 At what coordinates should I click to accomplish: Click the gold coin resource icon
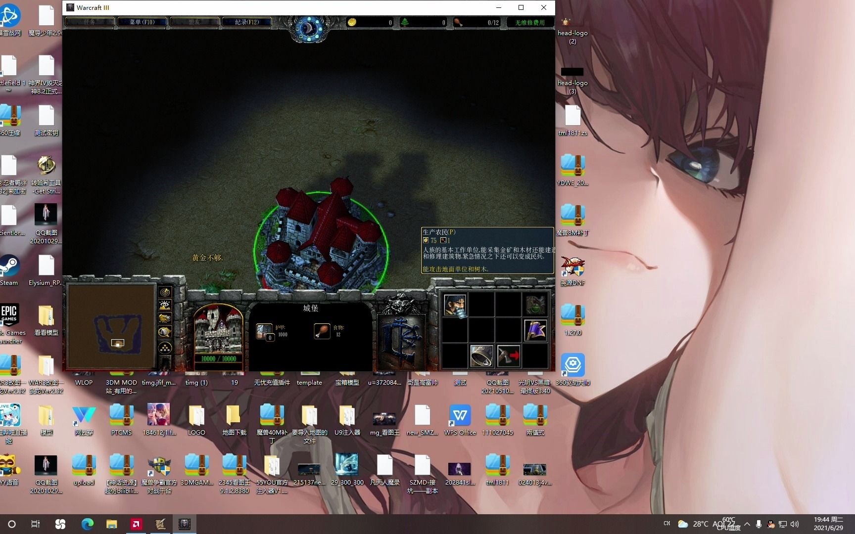click(x=352, y=22)
